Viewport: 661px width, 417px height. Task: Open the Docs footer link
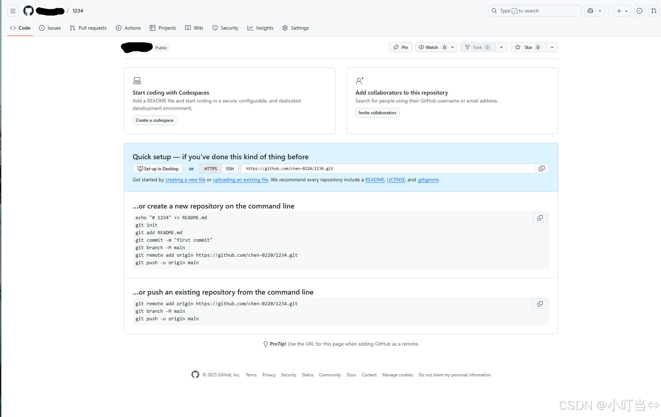coord(351,375)
